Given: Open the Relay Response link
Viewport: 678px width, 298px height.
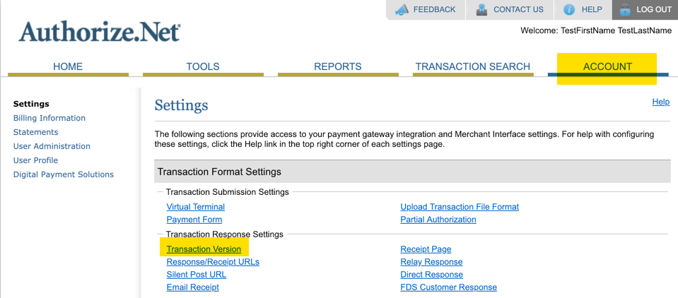Looking at the screenshot, I should tap(431, 262).
